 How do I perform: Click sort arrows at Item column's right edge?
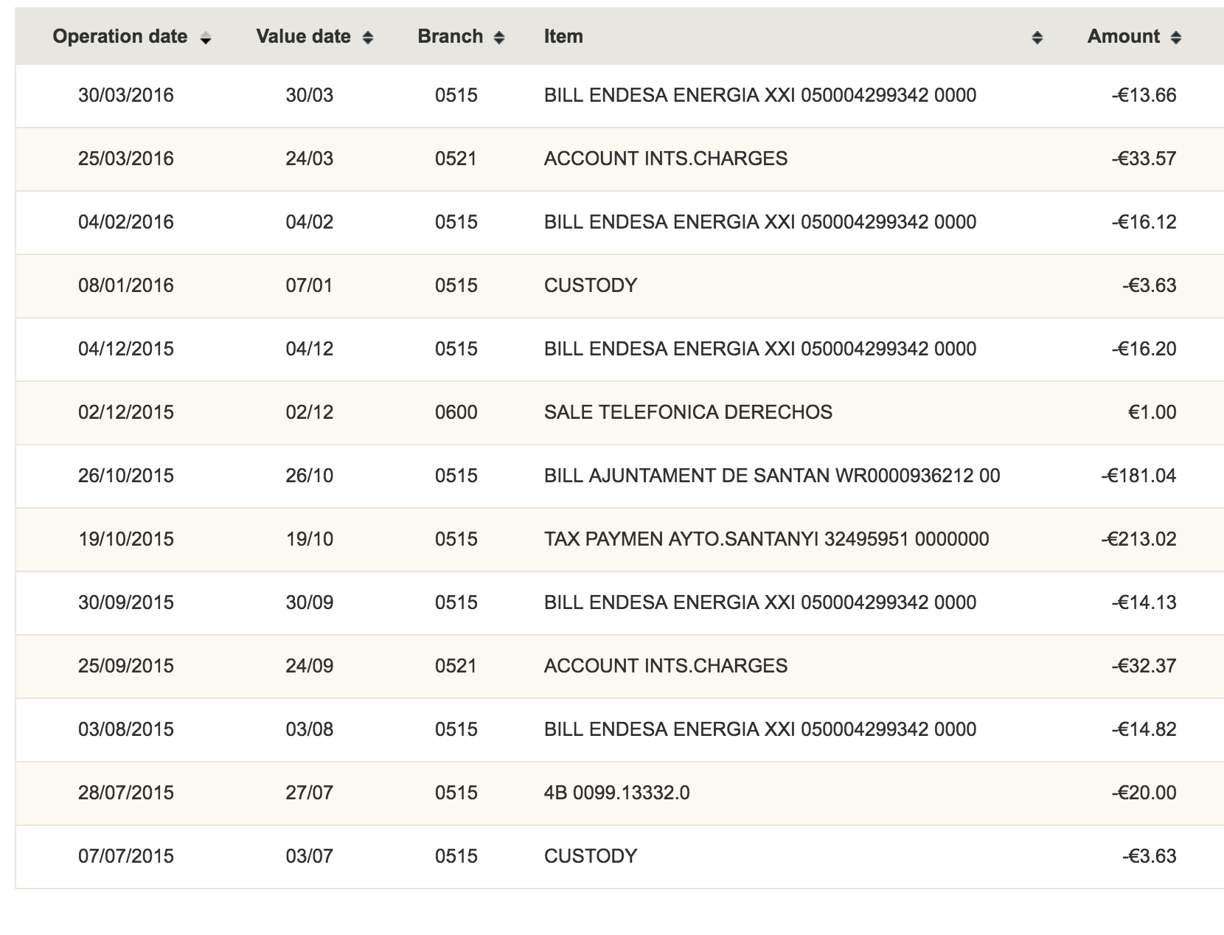[1037, 38]
